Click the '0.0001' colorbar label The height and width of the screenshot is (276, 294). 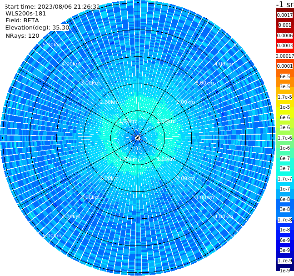coord(285,66)
